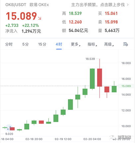Expand the 更多 dropdown

coord(76,44)
